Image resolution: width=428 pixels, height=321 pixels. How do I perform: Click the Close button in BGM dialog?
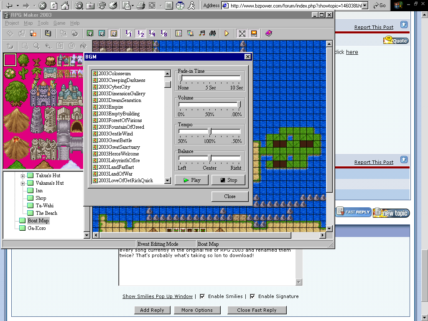point(230,196)
